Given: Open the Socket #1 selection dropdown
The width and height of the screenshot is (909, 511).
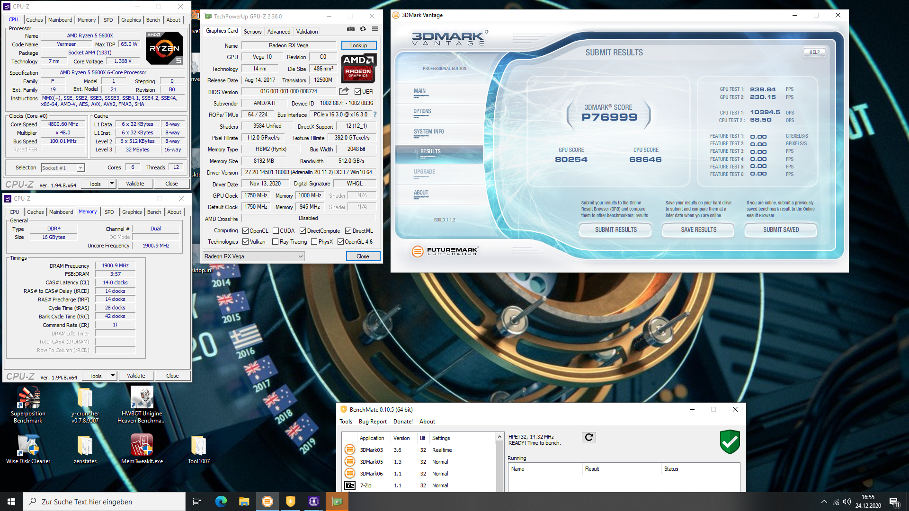Looking at the screenshot, I should pyautogui.click(x=62, y=167).
